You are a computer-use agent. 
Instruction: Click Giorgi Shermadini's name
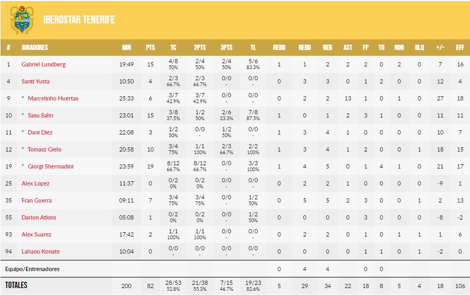click(51, 166)
